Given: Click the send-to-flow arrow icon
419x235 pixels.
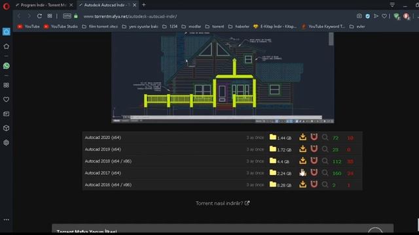Looking at the screenshot, I should click(376, 16).
